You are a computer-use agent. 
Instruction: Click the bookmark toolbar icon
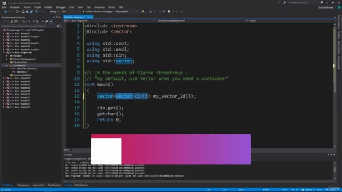[x=169, y=12]
